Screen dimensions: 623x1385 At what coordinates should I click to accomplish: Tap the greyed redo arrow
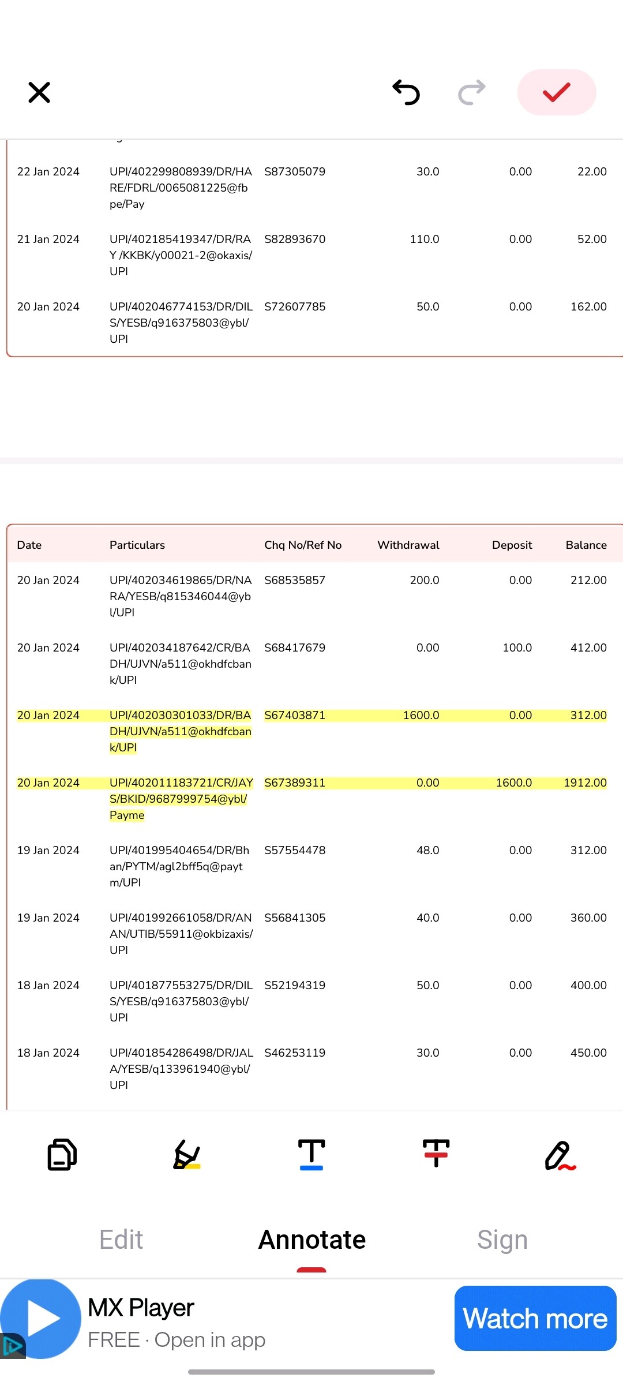click(x=472, y=92)
